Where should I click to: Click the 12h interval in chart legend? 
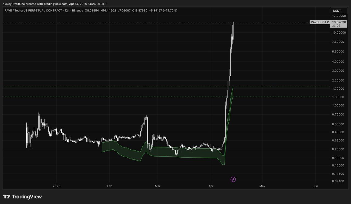point(68,11)
